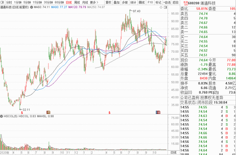Click the 97.40 high price marker
The image size is (236, 155).
point(136,11)
